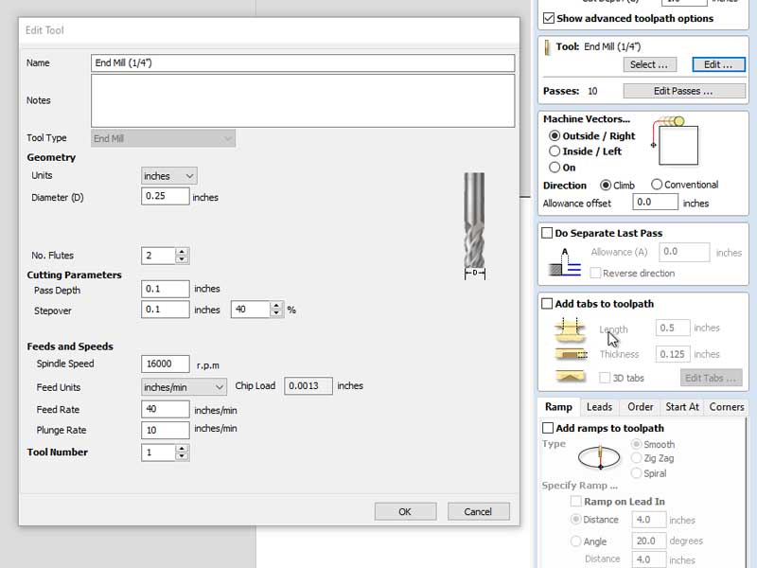Image resolution: width=757 pixels, height=568 pixels.
Task: Click the tab thickness illustration icon
Action: (566, 354)
